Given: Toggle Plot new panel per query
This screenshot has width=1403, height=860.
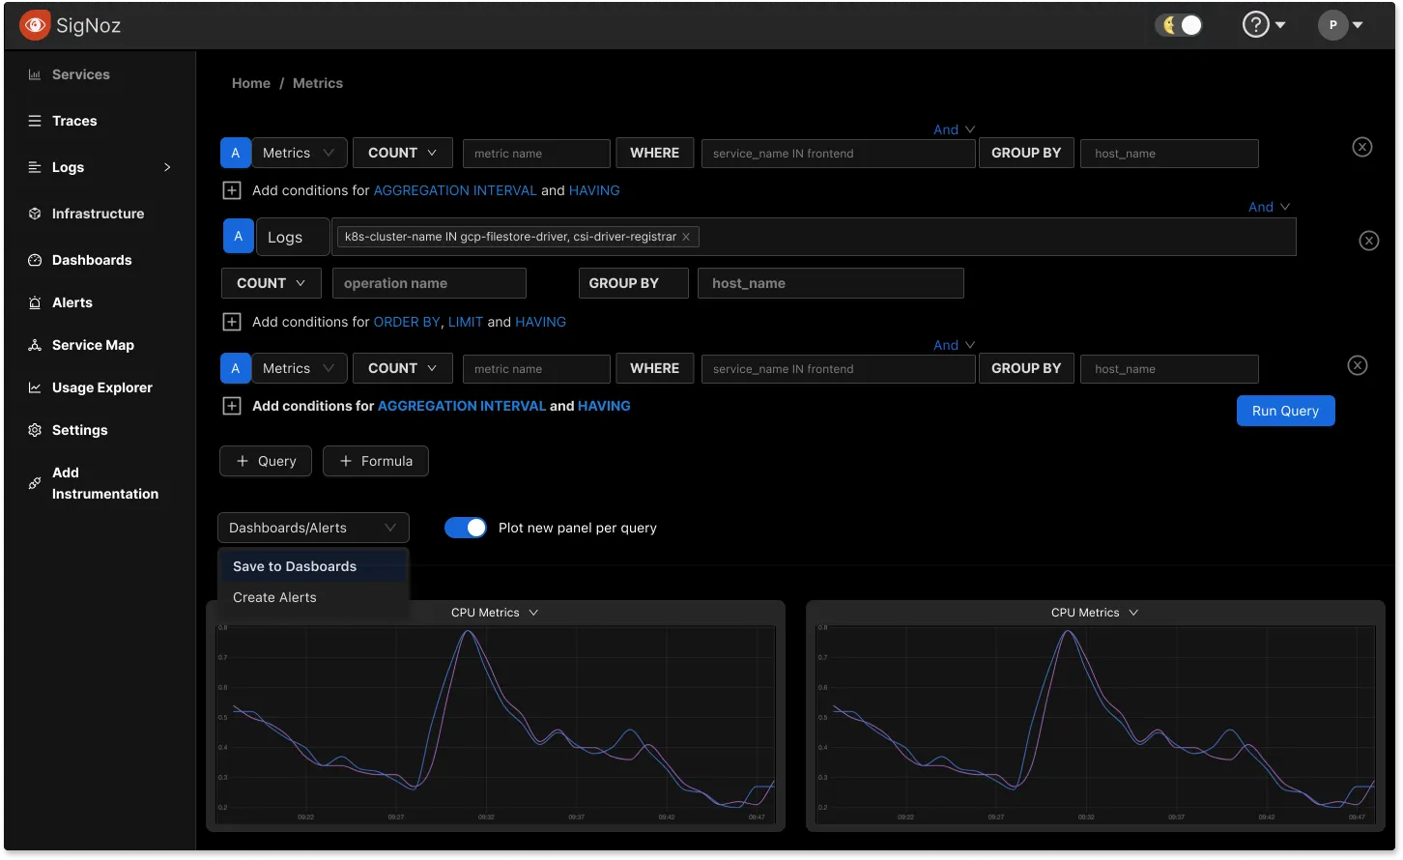Looking at the screenshot, I should [x=466, y=528].
